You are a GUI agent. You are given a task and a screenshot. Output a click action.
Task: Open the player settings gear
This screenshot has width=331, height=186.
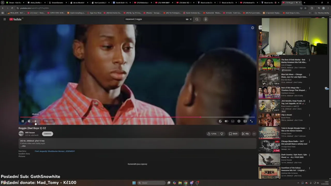point(239,121)
